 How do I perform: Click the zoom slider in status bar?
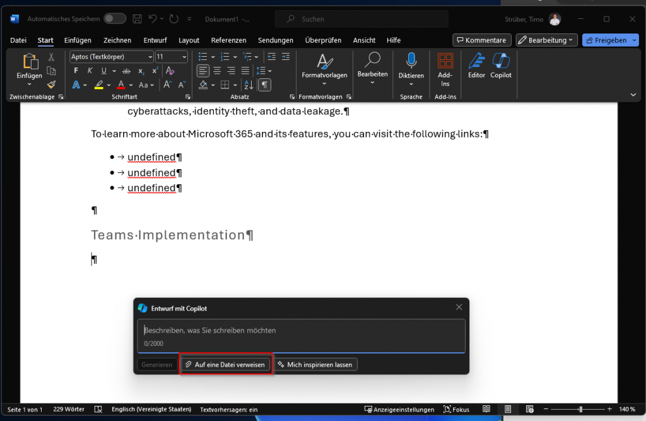(579, 410)
